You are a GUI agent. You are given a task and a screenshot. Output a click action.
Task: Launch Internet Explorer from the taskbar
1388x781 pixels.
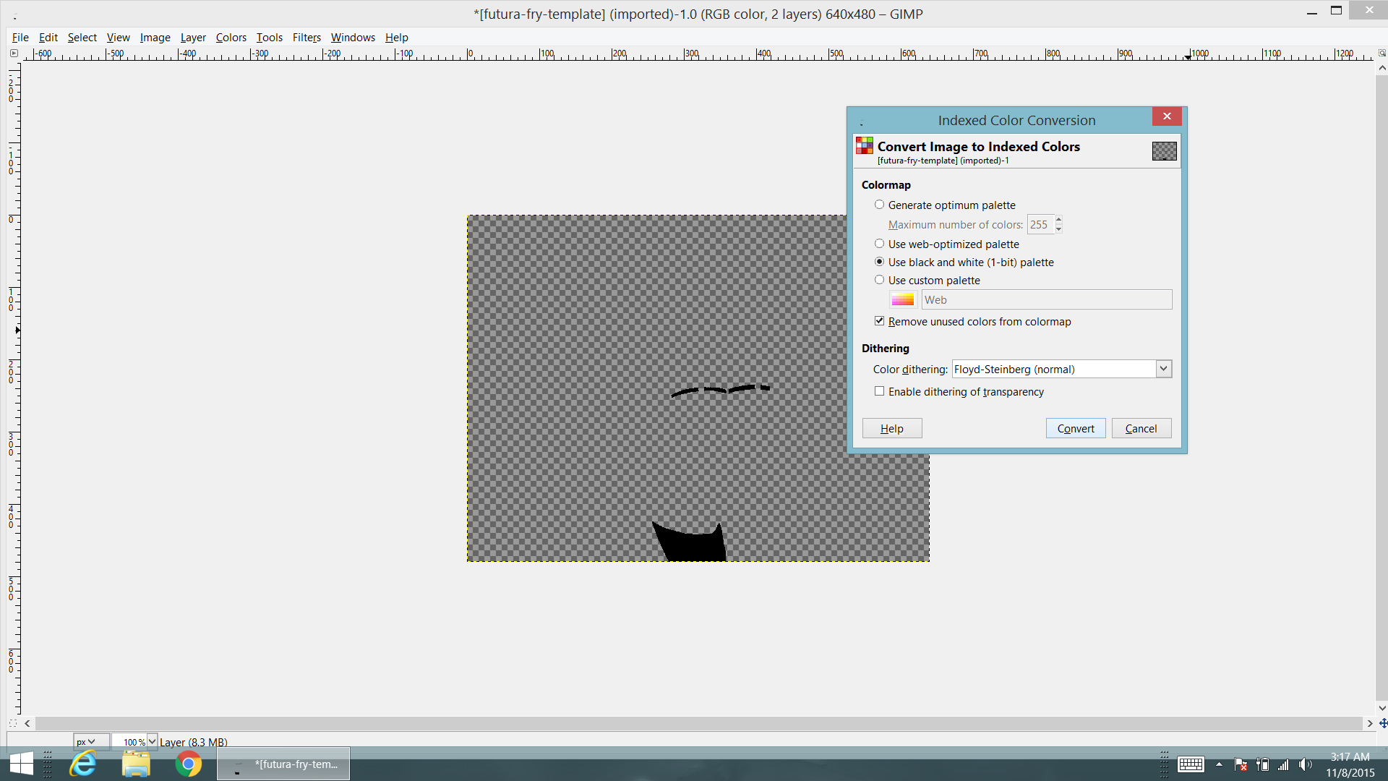point(83,764)
